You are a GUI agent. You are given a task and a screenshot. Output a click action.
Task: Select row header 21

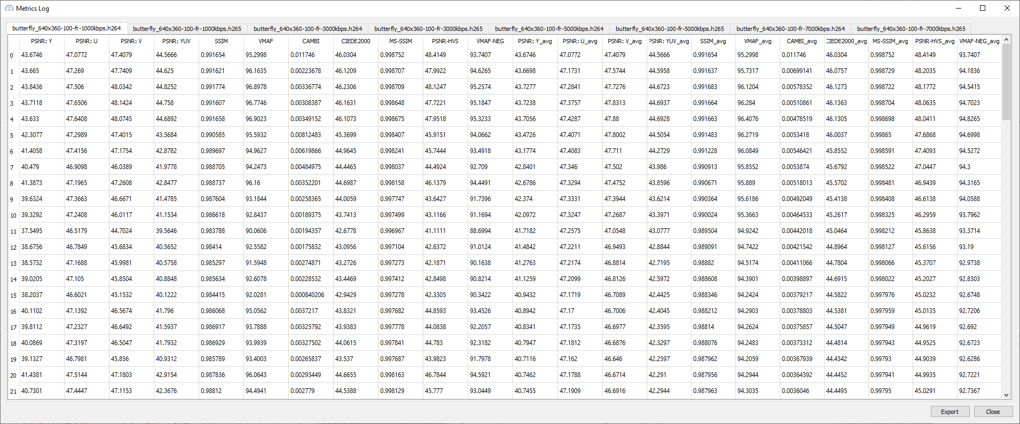[13, 391]
